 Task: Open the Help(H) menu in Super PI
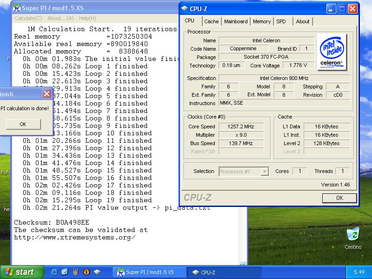coord(87,18)
